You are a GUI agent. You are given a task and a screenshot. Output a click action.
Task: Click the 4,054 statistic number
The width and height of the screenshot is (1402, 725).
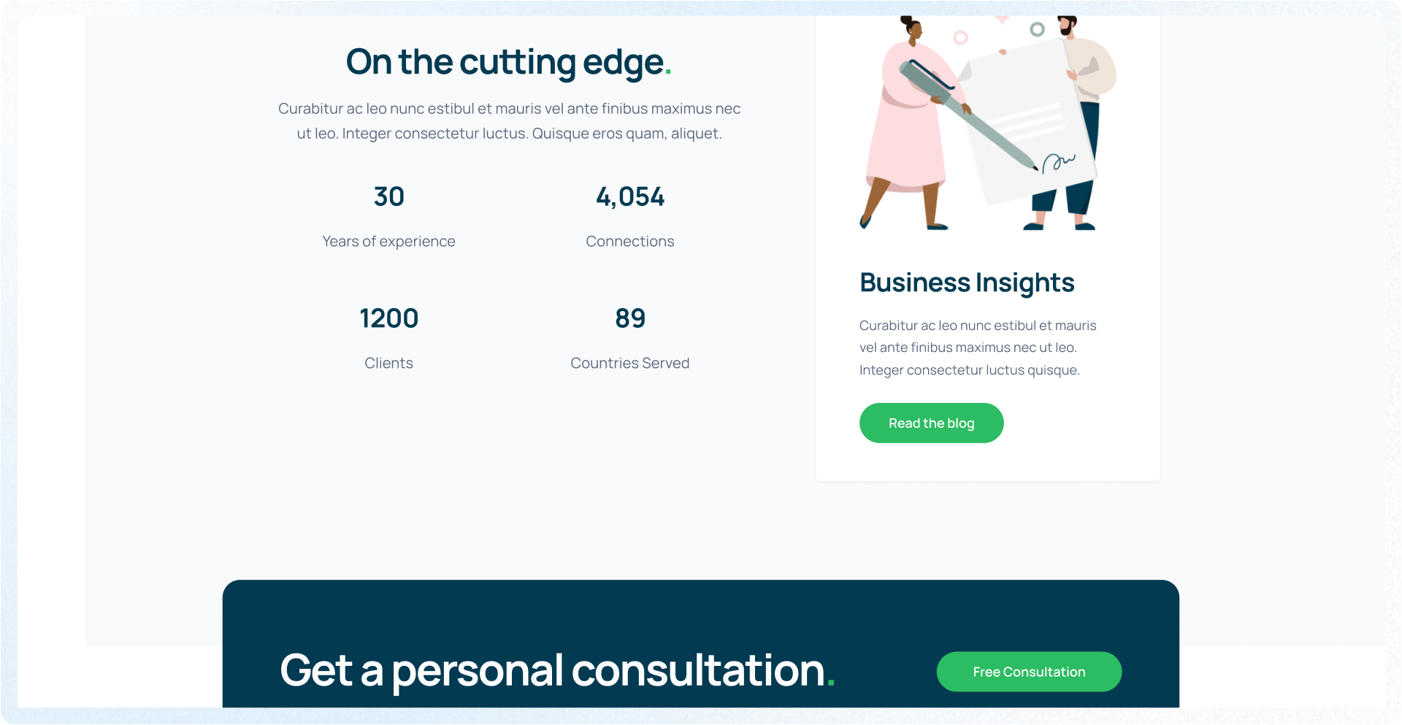pos(630,196)
